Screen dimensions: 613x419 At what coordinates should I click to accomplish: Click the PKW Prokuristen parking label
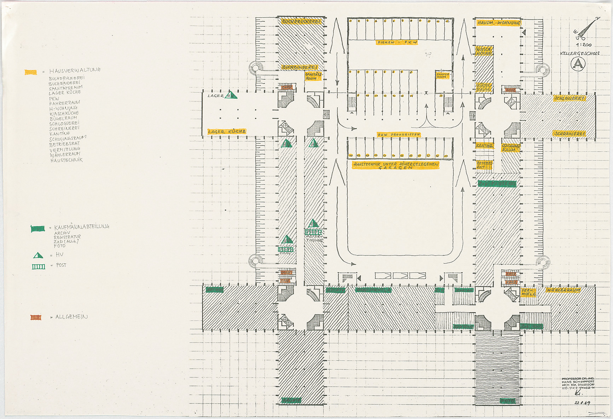click(398, 135)
